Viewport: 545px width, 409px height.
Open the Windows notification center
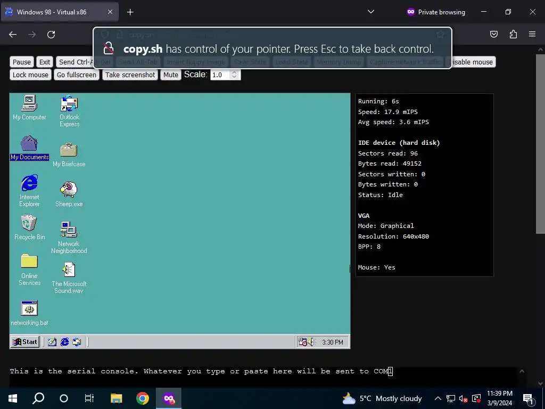point(528,399)
